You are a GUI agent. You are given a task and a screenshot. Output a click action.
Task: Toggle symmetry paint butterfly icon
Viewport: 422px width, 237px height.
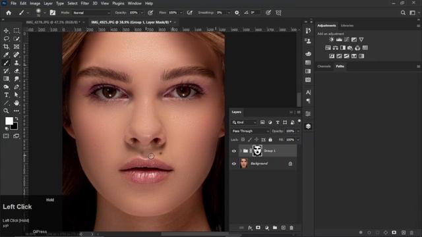pos(278,13)
